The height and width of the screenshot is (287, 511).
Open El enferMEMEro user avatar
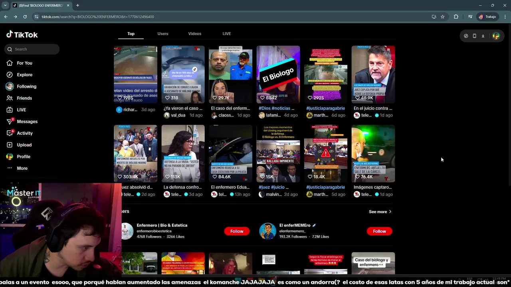[267, 231]
